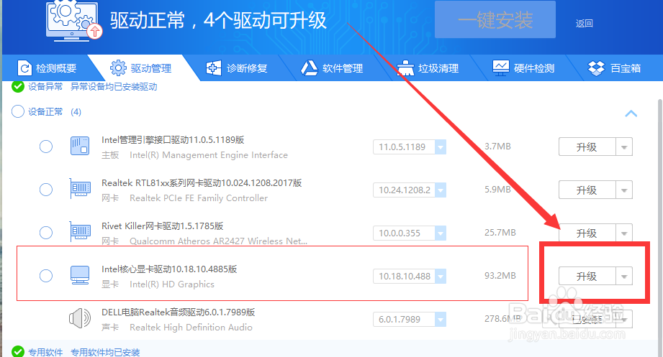Click the 检测概要 refresh icon
This screenshot has height=357, width=663.
click(24, 68)
